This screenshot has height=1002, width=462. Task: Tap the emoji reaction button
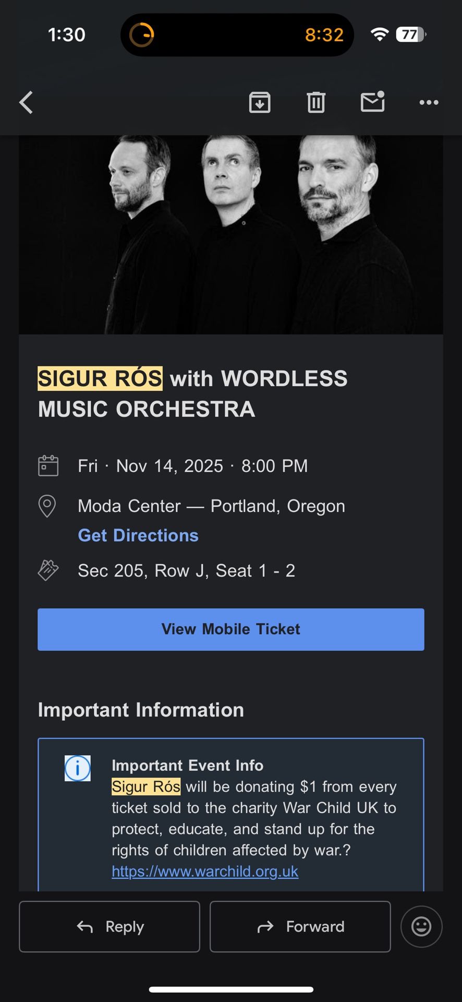coord(421,926)
